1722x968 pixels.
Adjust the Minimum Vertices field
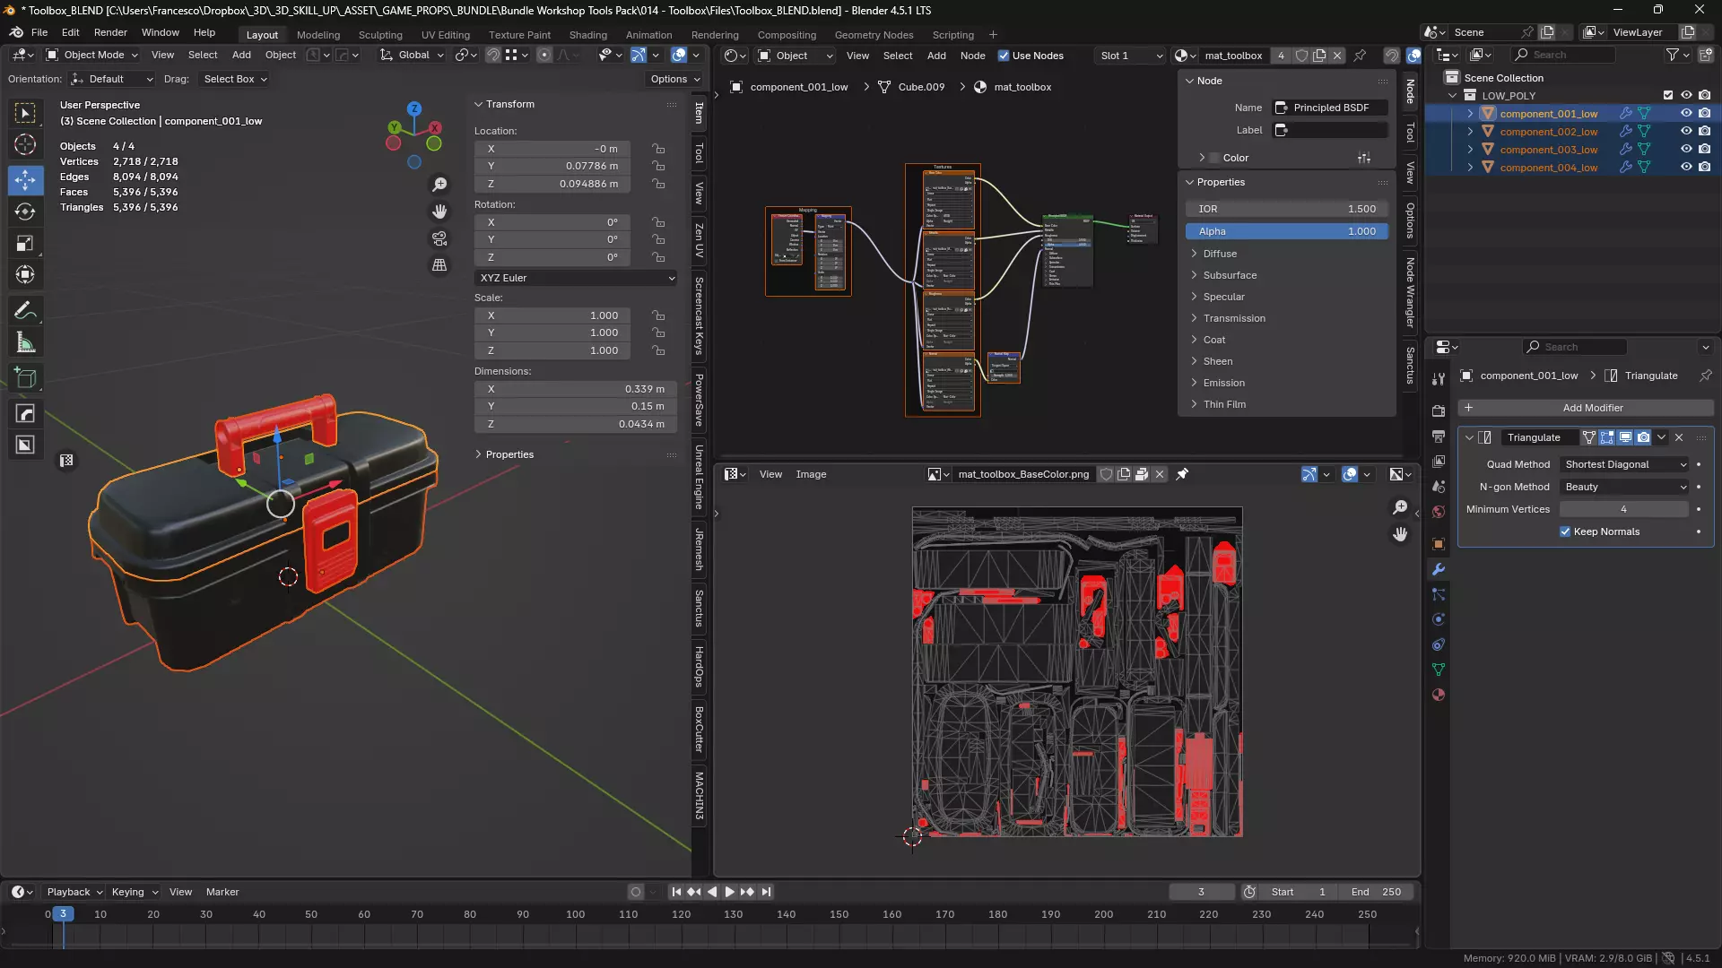(x=1624, y=509)
